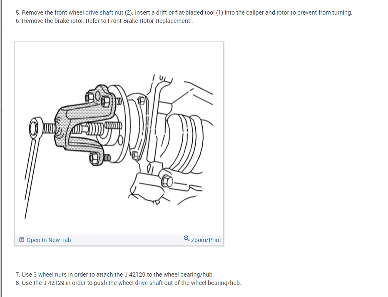Click step 8 text 'out of the wheel bearing/hub'

pos(202,283)
